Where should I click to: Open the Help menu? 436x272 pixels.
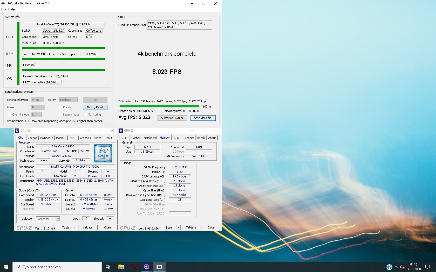(x=11, y=9)
